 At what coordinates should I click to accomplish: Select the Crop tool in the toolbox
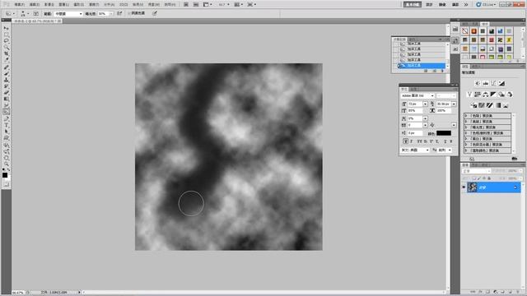click(7, 53)
